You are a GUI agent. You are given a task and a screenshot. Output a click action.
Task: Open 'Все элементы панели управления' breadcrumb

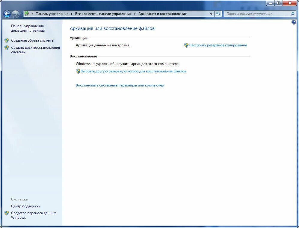(x=103, y=14)
